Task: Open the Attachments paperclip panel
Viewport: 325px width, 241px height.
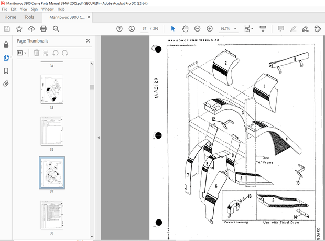Action: pos(6,83)
